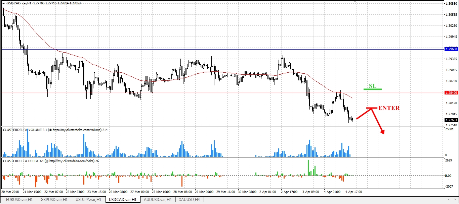
Task: Click the 4 Apr 17:00 time label
Action: click(x=354, y=192)
